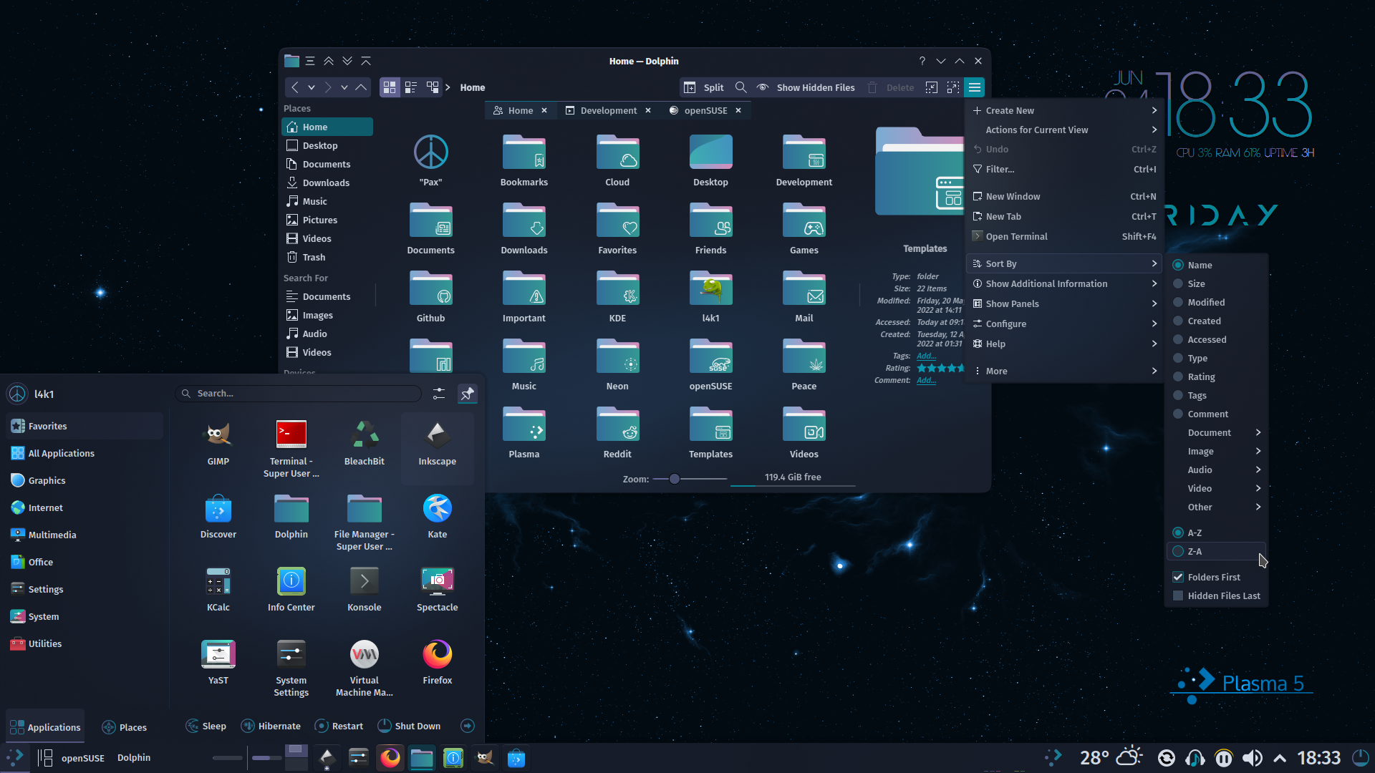
Task: Click Show Hidden Files button
Action: pos(806,87)
